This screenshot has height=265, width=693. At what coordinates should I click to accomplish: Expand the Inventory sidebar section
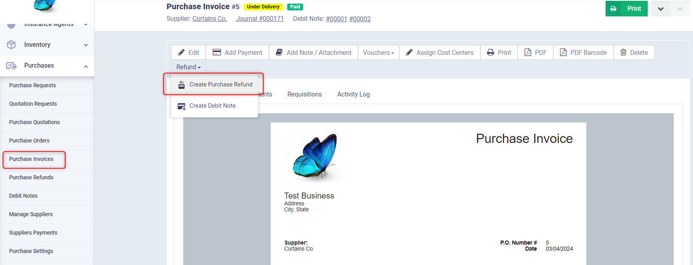click(x=85, y=45)
